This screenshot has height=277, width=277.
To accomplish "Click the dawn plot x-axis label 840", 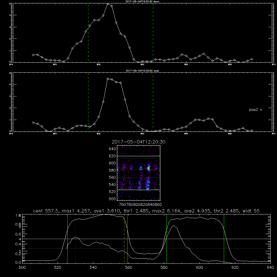I will point(142,65).
